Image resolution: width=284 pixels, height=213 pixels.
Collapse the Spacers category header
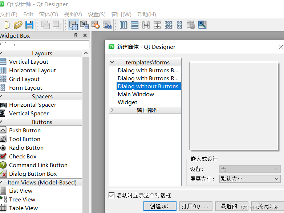pyautogui.click(x=41, y=96)
